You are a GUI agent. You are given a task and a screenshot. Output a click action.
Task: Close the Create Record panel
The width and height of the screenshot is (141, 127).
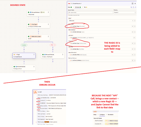point(135,4)
